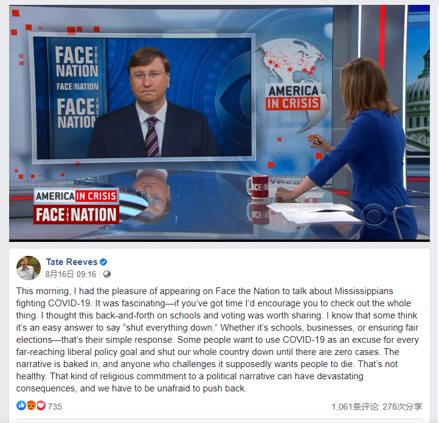Click the post text paragraph
The width and height of the screenshot is (439, 423).
pyautogui.click(x=218, y=340)
